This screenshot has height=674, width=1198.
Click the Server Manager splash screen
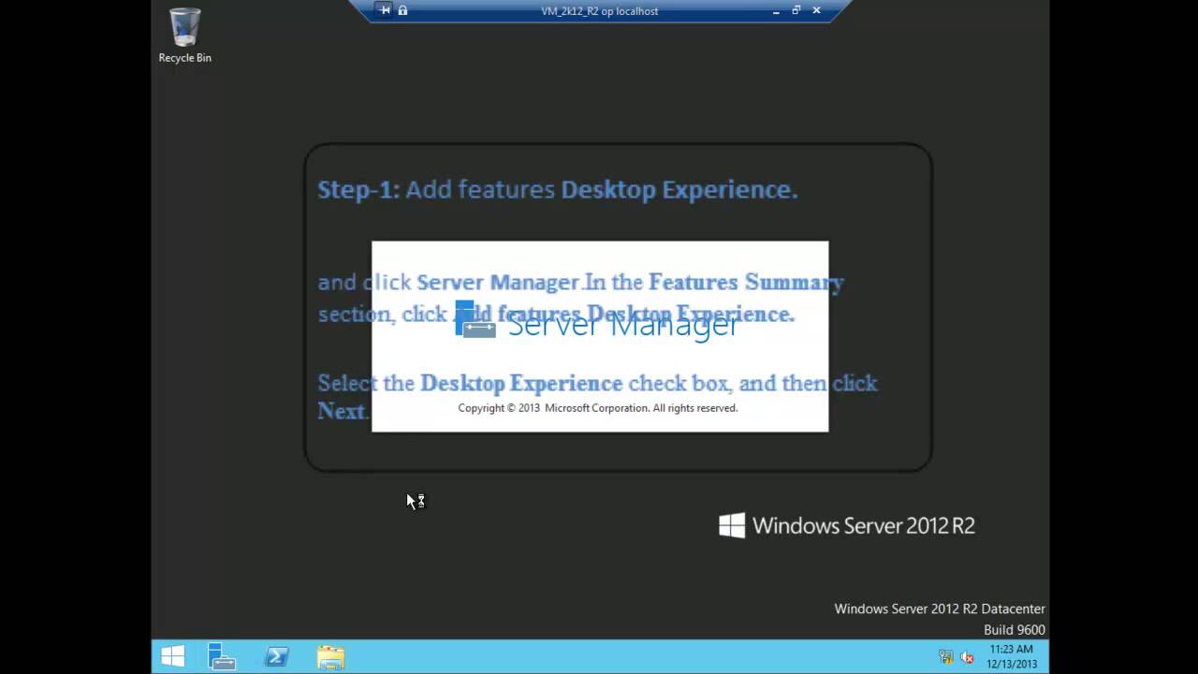pos(600,337)
